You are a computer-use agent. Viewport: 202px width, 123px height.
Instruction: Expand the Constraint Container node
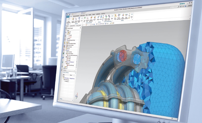click(66, 45)
